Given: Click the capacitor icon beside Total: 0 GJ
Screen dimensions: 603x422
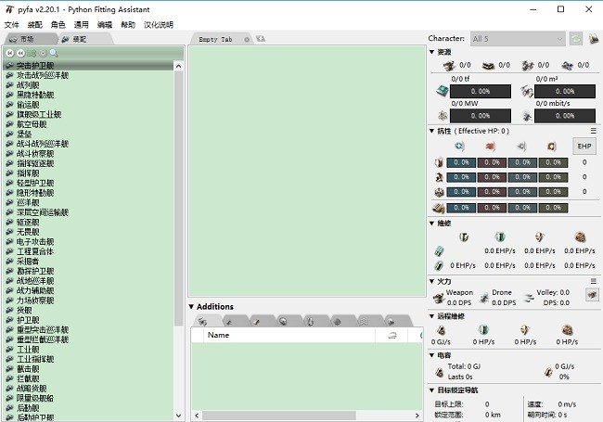Looking at the screenshot, I should pyautogui.click(x=439, y=372).
